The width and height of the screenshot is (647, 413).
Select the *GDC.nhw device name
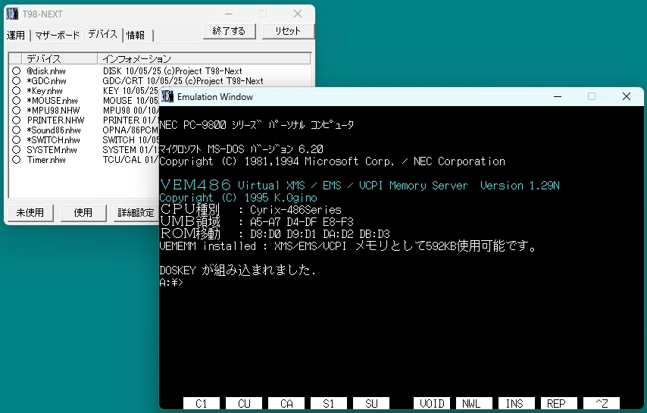[x=47, y=81]
